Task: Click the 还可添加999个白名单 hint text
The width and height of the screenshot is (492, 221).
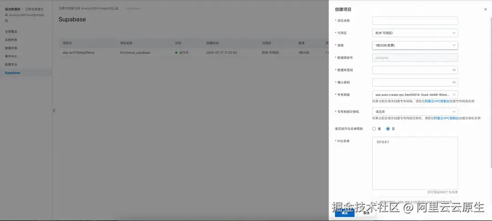Action: [442, 192]
